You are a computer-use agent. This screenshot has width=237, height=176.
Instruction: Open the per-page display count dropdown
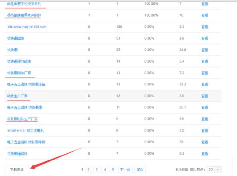coord(214,170)
